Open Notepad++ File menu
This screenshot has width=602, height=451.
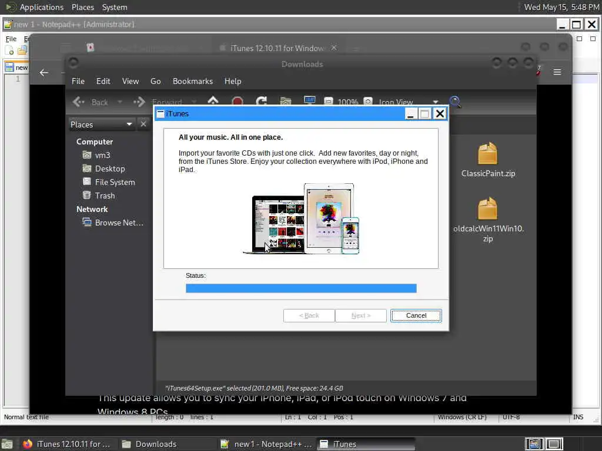[x=11, y=39]
